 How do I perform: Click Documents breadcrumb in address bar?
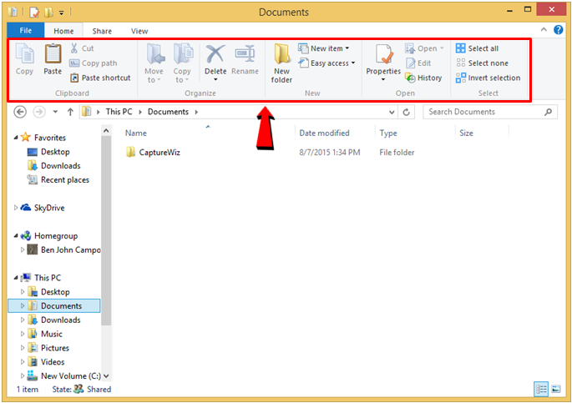point(168,112)
